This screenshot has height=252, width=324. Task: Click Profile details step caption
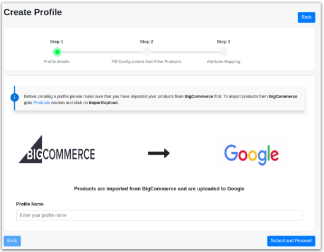coord(56,62)
